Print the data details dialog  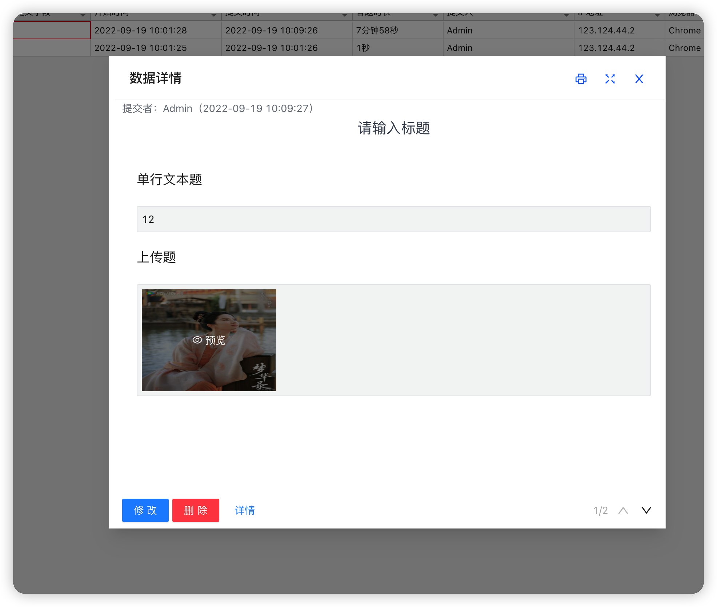coord(581,79)
